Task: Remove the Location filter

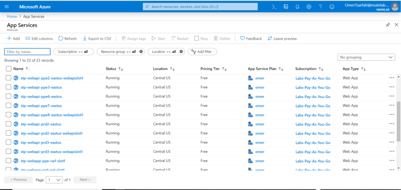Action: pyautogui.click(x=181, y=52)
